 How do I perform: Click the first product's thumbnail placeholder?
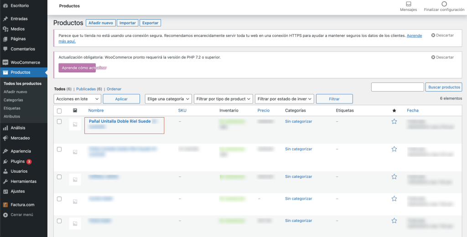pyautogui.click(x=75, y=124)
